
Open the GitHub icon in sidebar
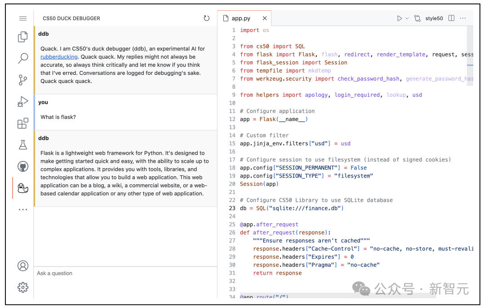point(23,167)
